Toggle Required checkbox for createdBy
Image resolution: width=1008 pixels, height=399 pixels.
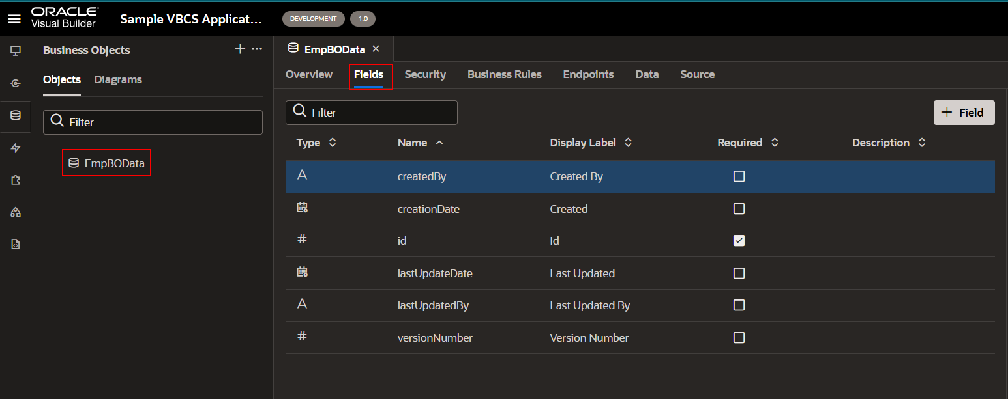(x=739, y=176)
